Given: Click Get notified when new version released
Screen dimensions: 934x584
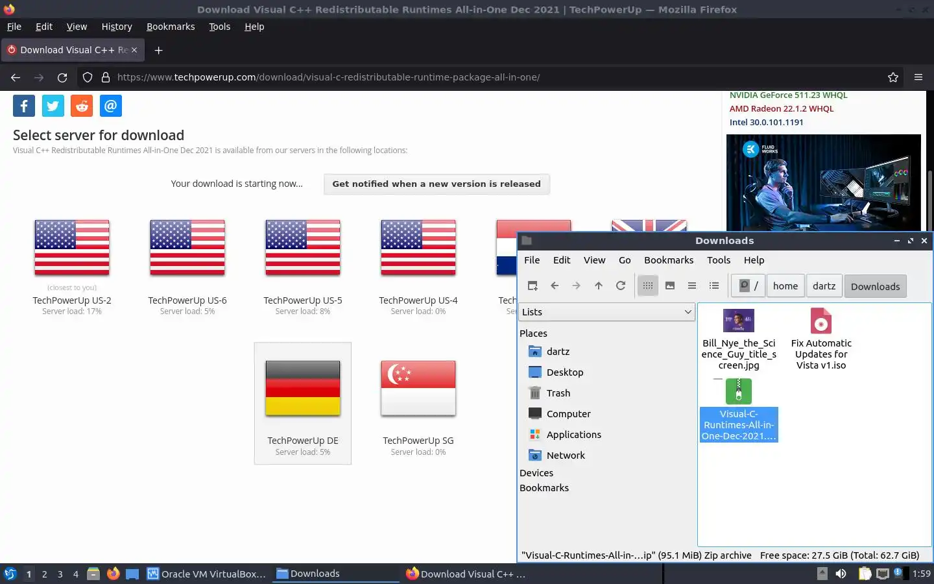Looking at the screenshot, I should (437, 184).
